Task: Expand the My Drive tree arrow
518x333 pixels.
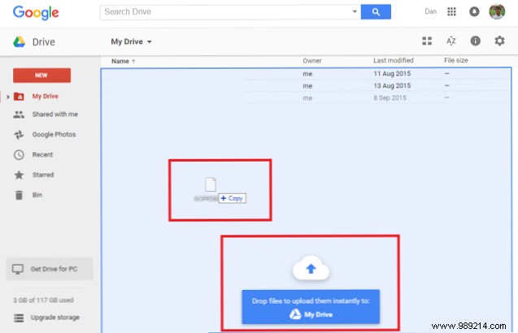Action: [x=8, y=97]
